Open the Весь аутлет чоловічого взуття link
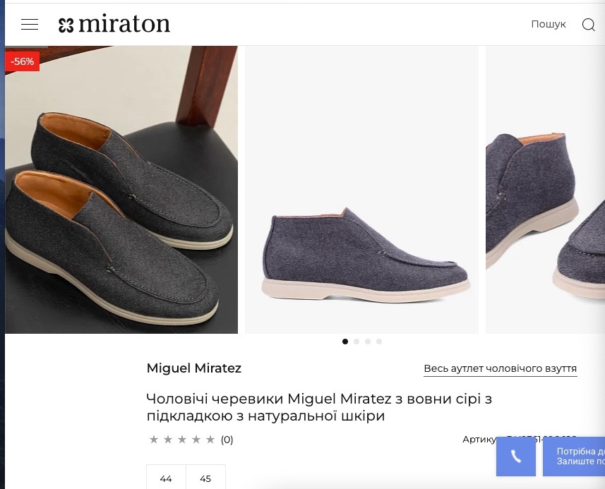 pyautogui.click(x=500, y=369)
